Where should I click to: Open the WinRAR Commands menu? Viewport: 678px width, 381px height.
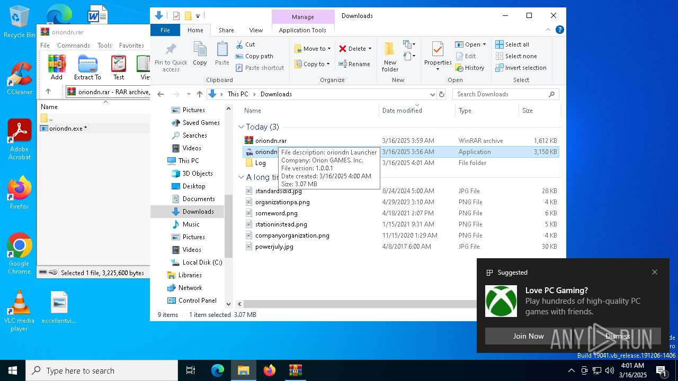click(74, 46)
